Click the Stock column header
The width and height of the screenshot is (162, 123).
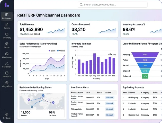pyautogui.click(x=99, y=93)
